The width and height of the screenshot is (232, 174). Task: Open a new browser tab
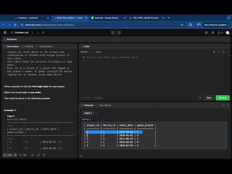169,18
